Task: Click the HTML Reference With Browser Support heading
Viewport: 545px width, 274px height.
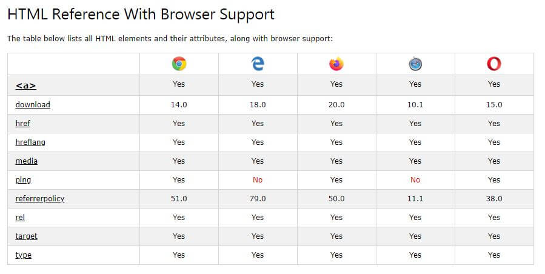Action: tap(141, 15)
